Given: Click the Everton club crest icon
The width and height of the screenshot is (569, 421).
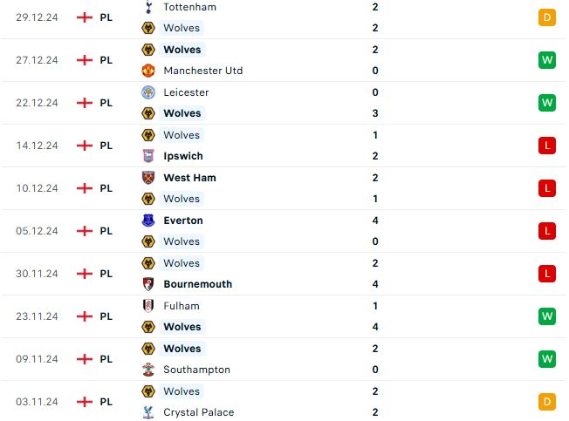Looking at the screenshot, I should (148, 221).
